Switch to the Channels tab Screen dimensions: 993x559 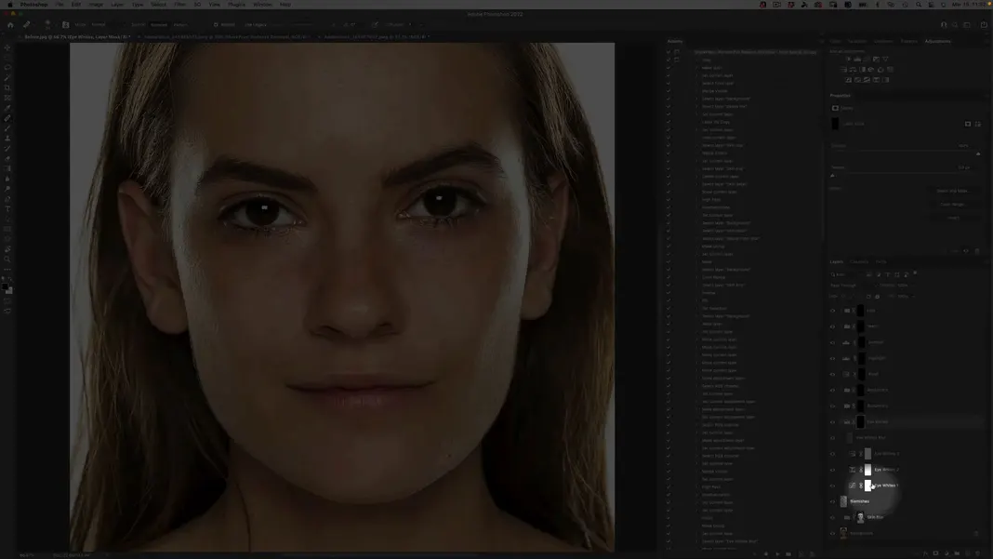[x=859, y=261]
